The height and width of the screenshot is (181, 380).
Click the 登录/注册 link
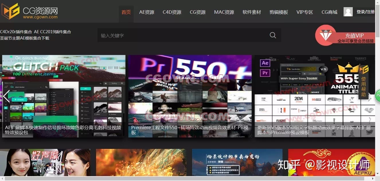(x=365, y=12)
